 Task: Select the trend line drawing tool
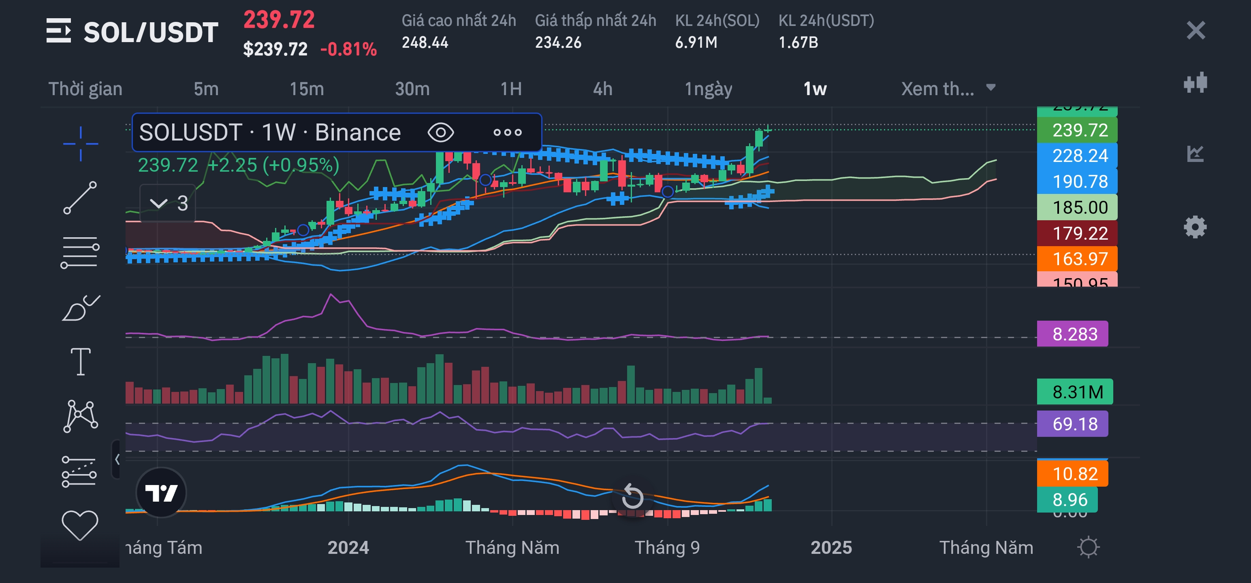[80, 198]
